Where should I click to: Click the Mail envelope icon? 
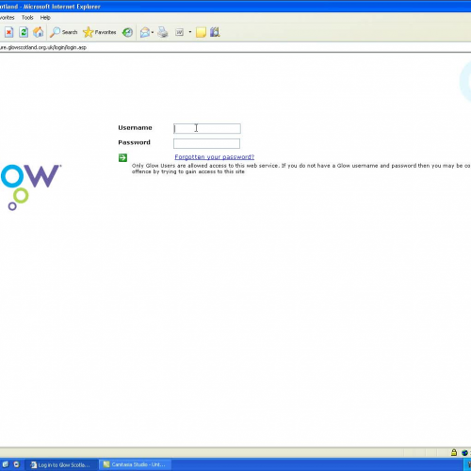point(145,32)
